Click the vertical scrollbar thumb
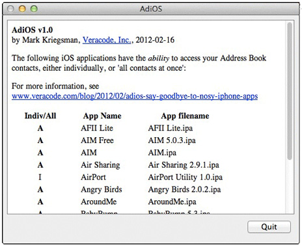The image size is (302, 247). 290,91
